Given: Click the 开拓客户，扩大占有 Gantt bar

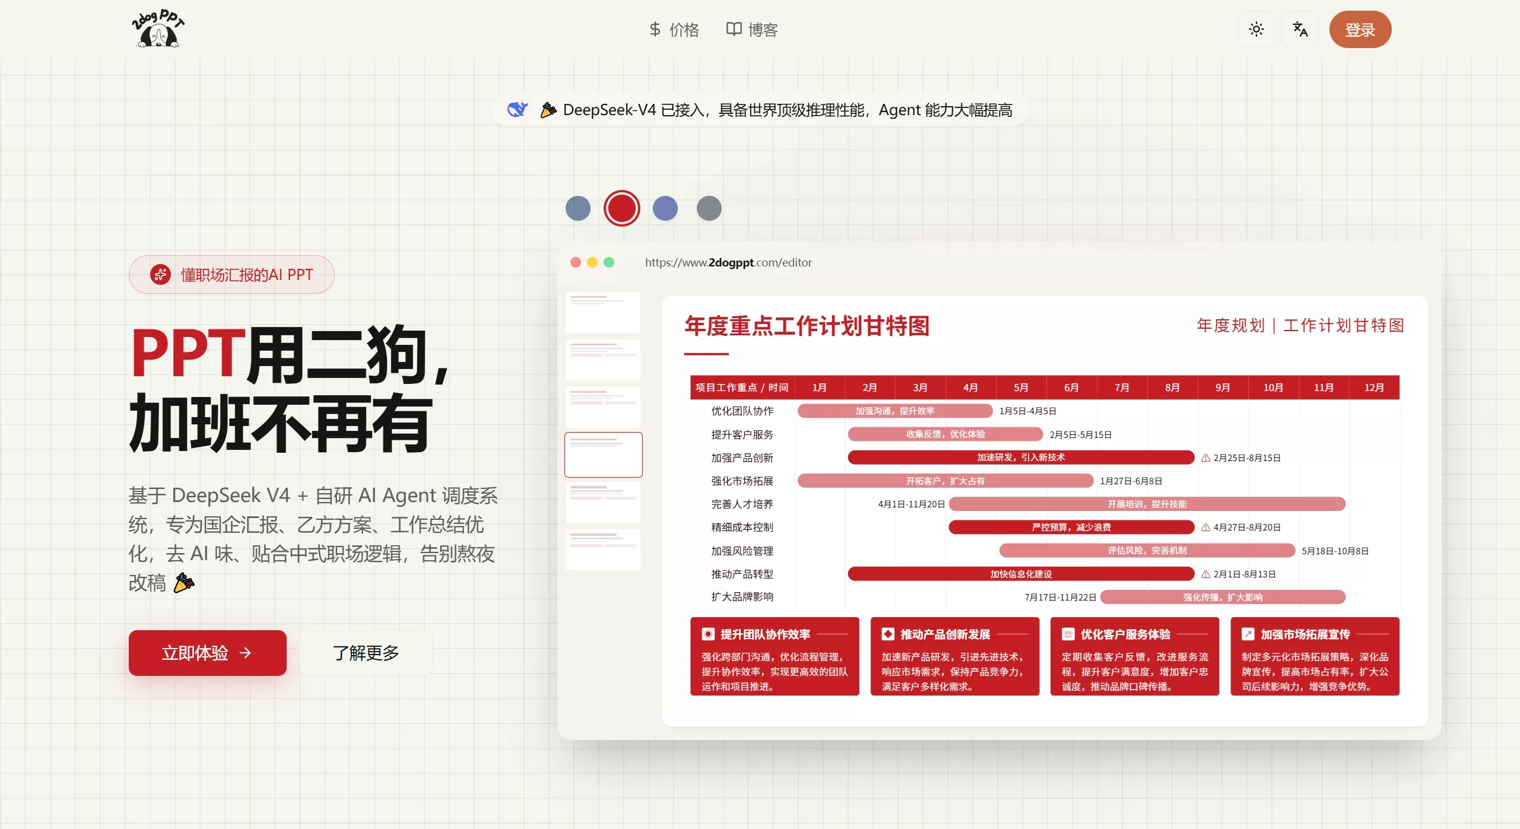Looking at the screenshot, I should [x=945, y=481].
